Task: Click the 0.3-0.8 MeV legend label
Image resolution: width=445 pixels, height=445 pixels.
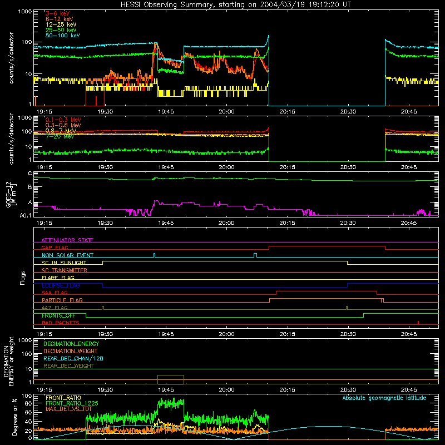Action: pyautogui.click(x=63, y=125)
